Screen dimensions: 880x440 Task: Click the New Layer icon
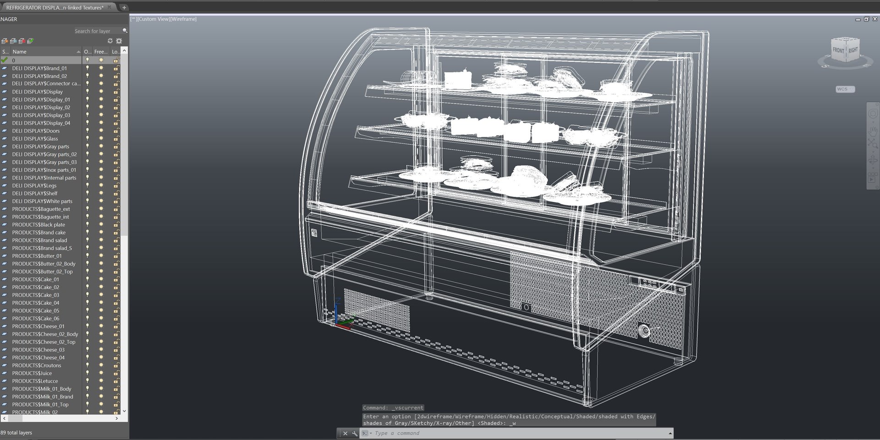(5, 41)
